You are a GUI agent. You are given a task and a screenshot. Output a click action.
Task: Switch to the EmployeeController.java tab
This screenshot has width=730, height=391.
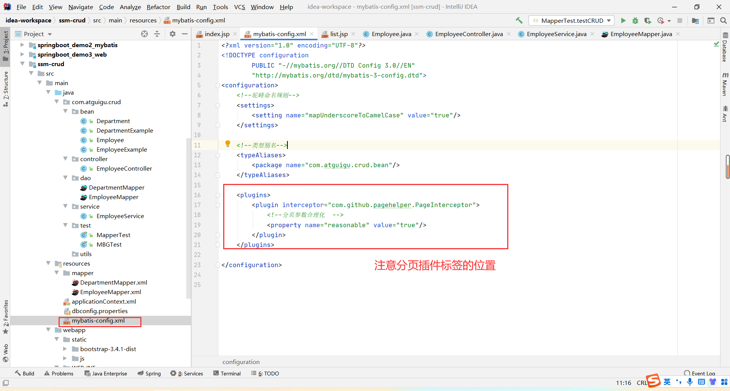click(469, 34)
